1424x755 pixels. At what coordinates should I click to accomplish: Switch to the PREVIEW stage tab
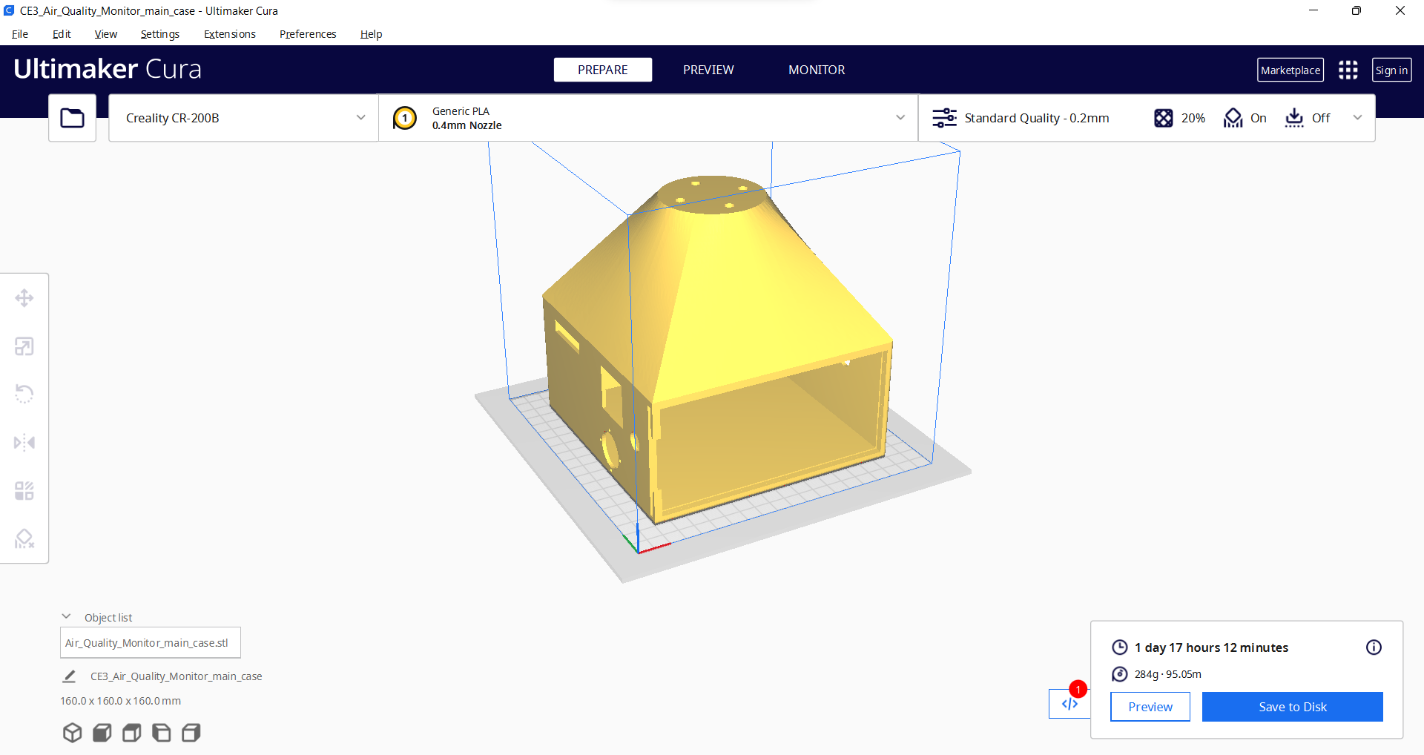[708, 70]
